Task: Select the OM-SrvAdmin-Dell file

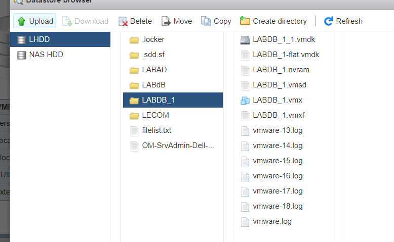Action: [x=173, y=146]
